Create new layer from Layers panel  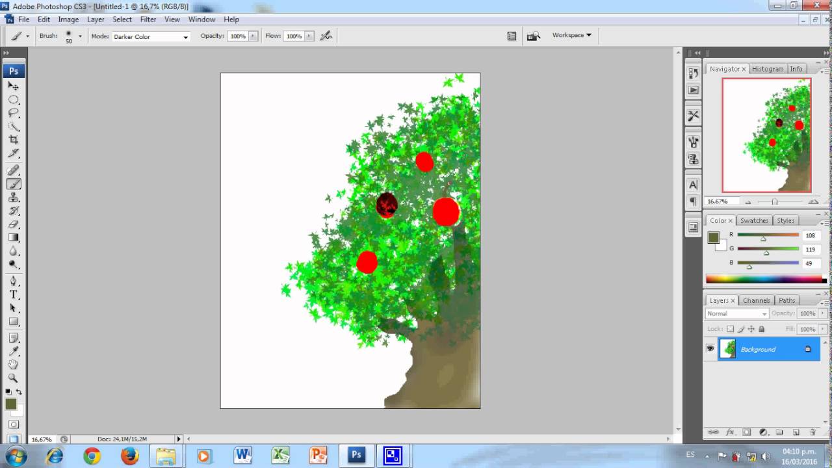point(796,432)
